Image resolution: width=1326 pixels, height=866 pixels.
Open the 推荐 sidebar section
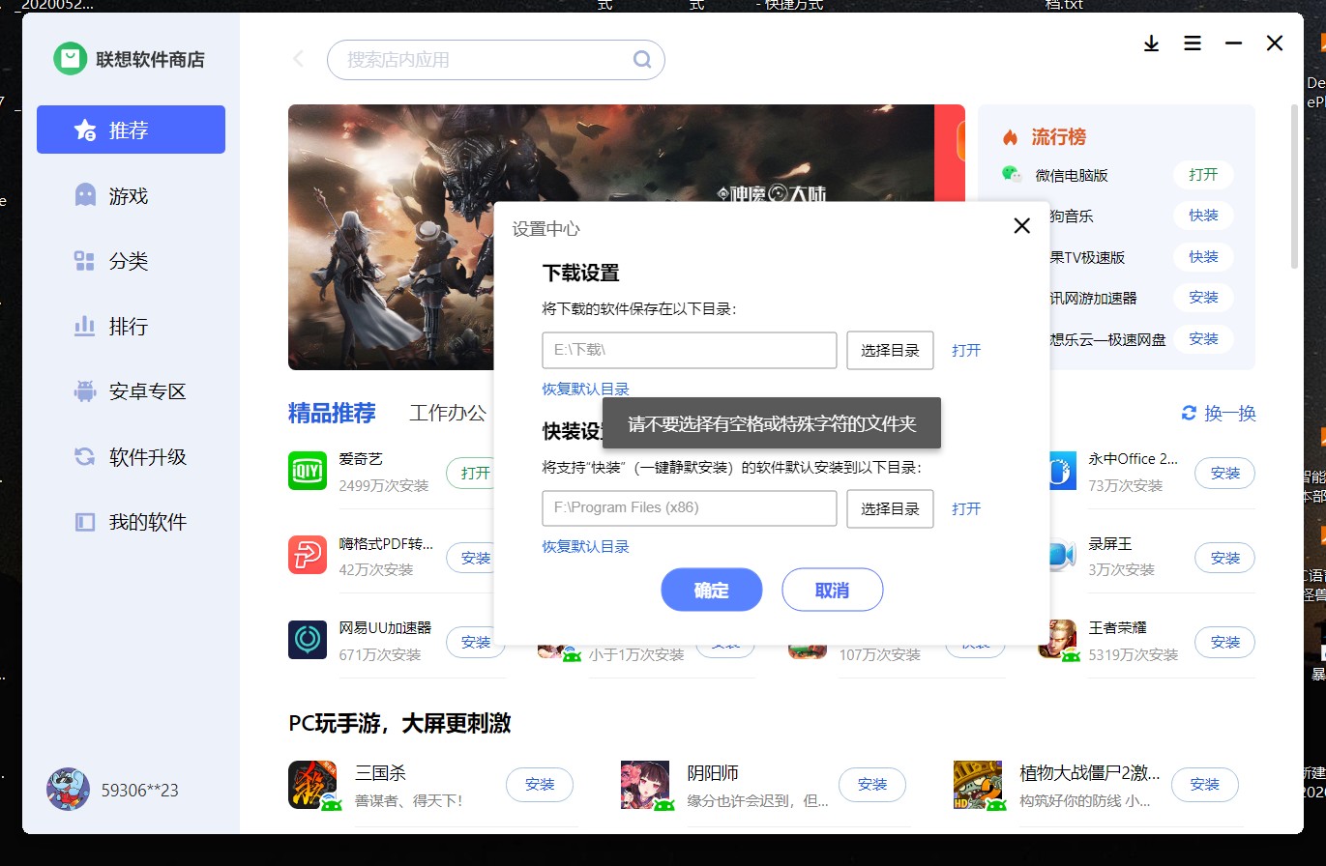(131, 130)
